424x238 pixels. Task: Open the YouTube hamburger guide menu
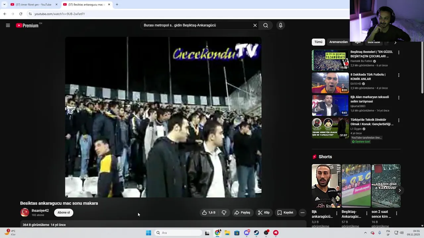[x=8, y=25]
